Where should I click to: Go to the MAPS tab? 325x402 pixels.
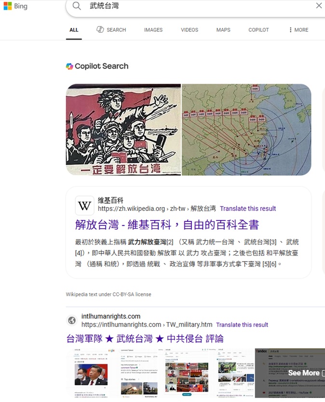223,30
